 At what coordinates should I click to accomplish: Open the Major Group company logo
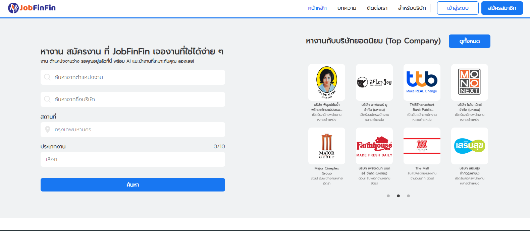pos(327,146)
